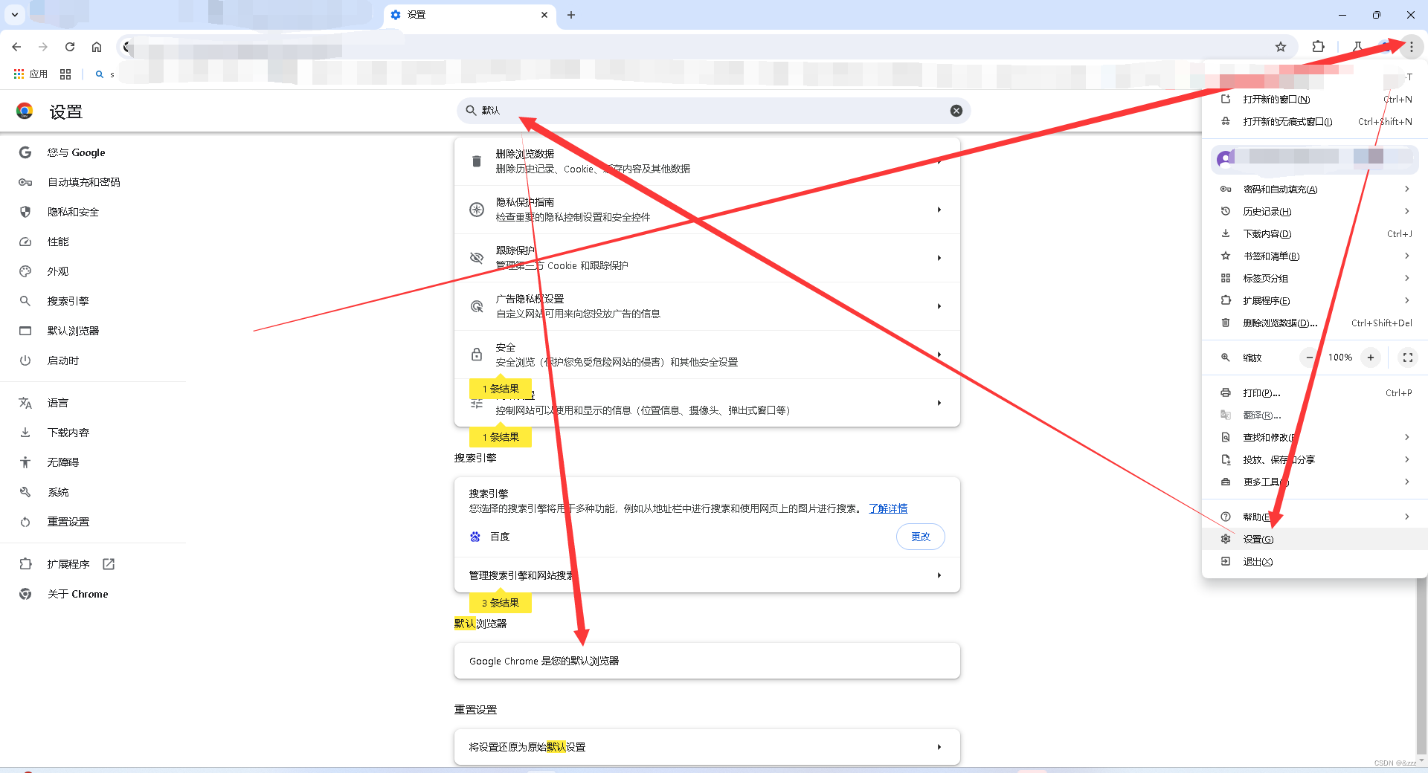Click the bookmark star in address bar
The height and width of the screenshot is (773, 1428).
pyautogui.click(x=1281, y=47)
